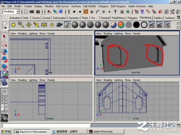Viewport: 181px width, 135px height.
Task: Assign the black material sphere
Action: (x=136, y=25)
